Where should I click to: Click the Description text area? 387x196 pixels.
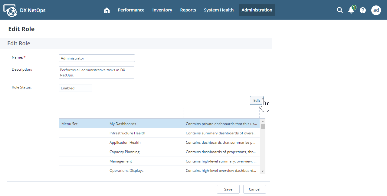pyautogui.click(x=97, y=72)
